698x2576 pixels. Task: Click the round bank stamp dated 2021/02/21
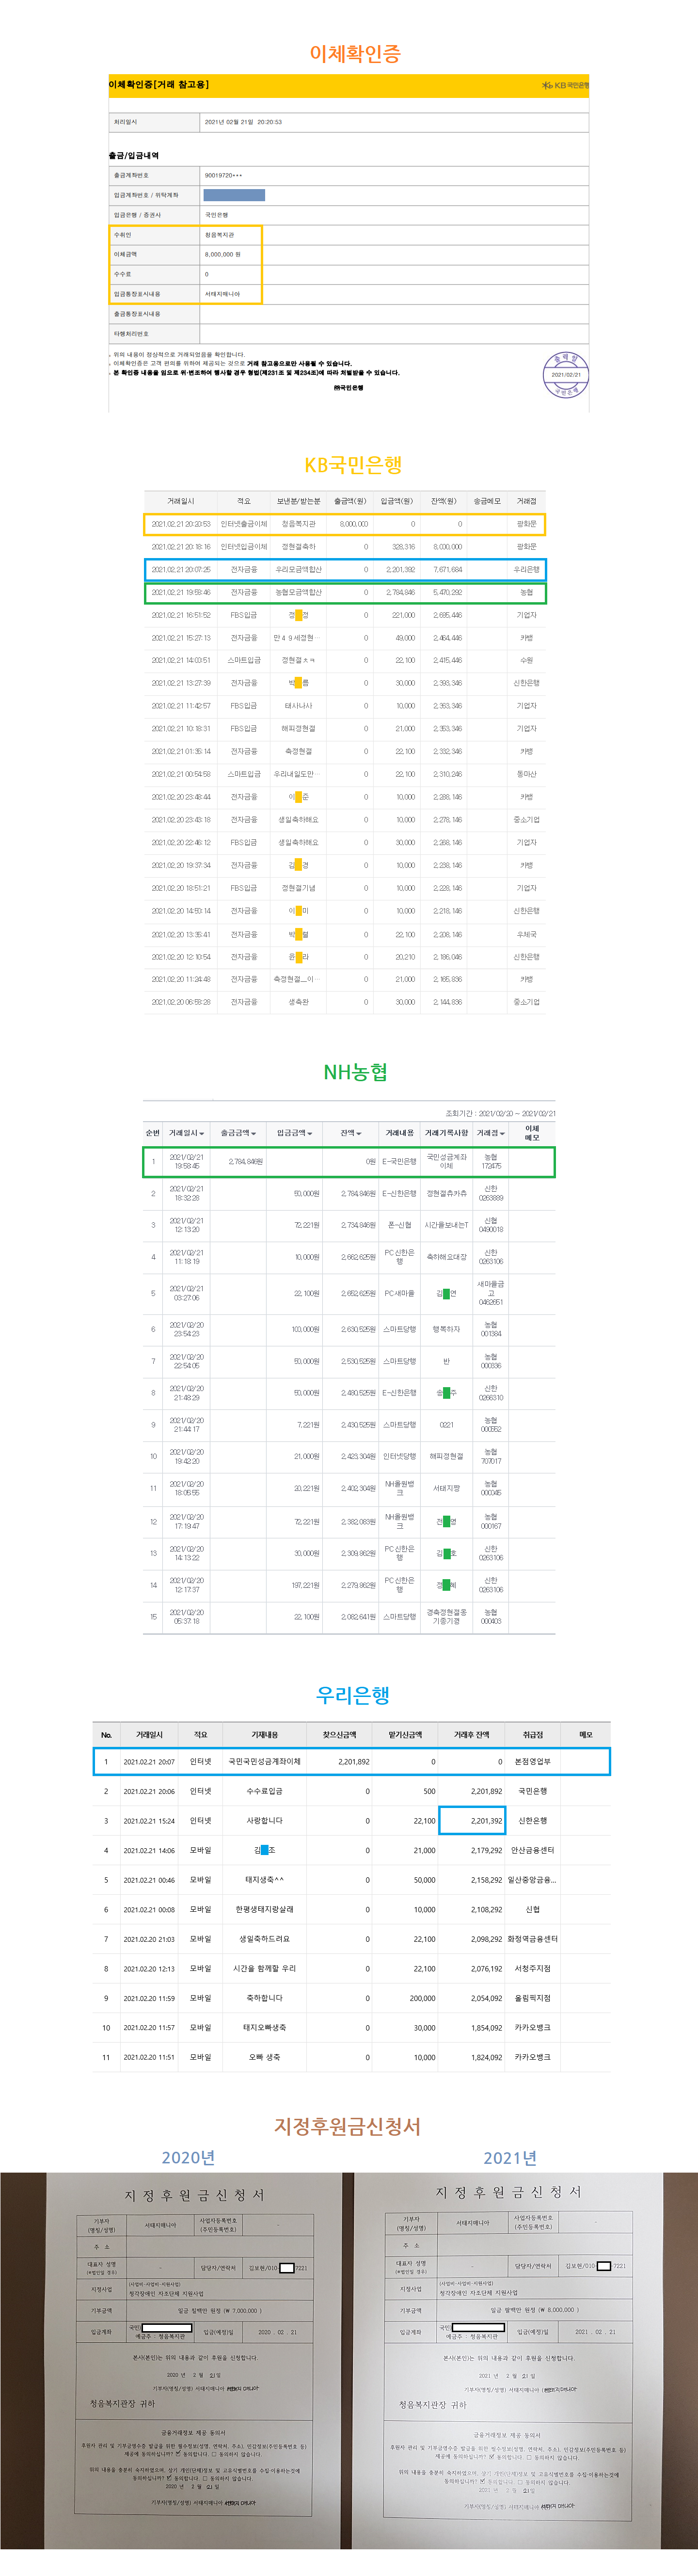565,374
